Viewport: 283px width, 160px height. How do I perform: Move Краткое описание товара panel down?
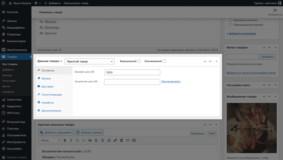210,125
